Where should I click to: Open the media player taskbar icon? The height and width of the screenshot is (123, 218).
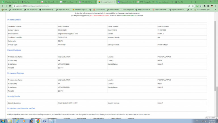(x=24, y=121)
